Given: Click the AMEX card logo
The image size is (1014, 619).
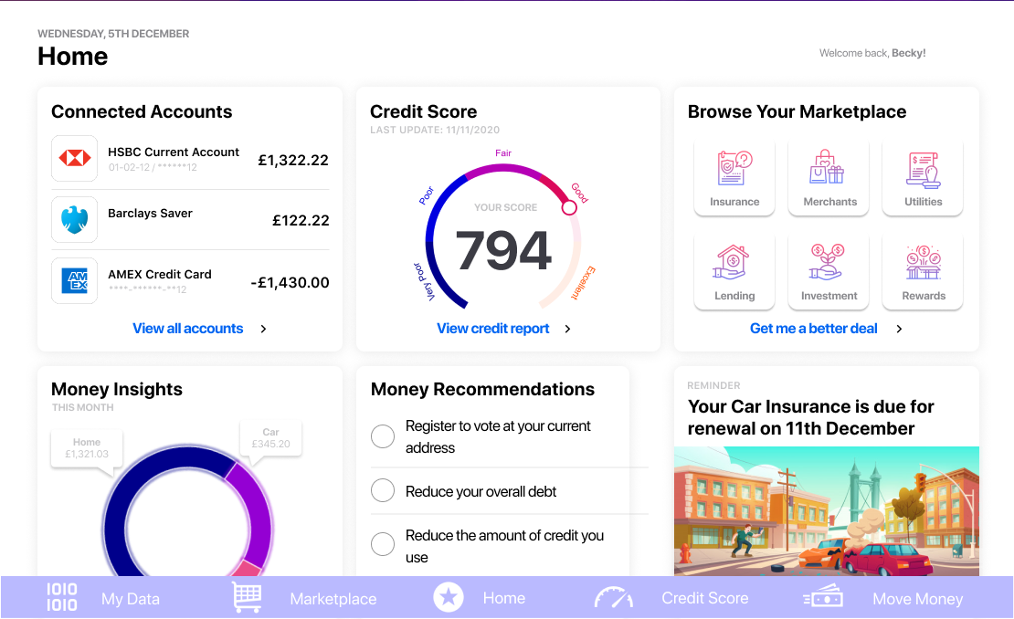Looking at the screenshot, I should (74, 281).
